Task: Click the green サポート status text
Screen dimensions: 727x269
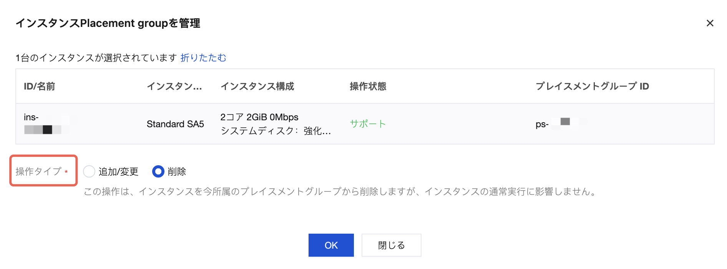Action: click(x=368, y=124)
